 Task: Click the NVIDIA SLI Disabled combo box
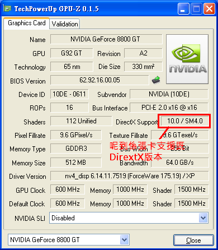pos(129,217)
